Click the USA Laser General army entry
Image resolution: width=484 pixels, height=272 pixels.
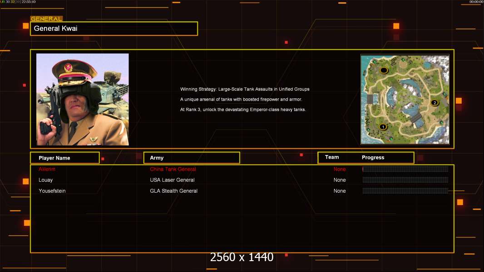point(172,180)
